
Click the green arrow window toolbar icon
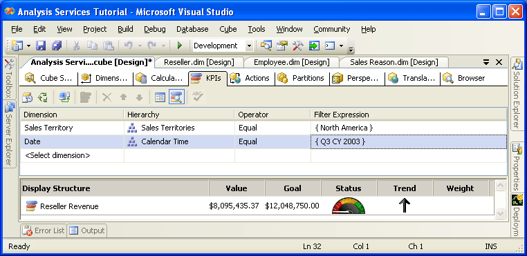pyautogui.click(x=314, y=46)
